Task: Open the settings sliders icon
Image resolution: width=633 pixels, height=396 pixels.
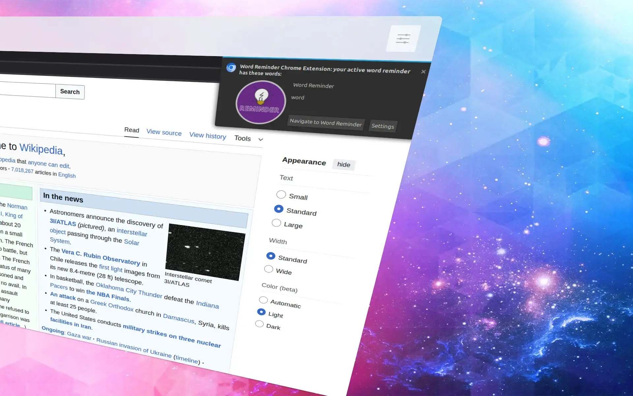Action: click(x=403, y=39)
